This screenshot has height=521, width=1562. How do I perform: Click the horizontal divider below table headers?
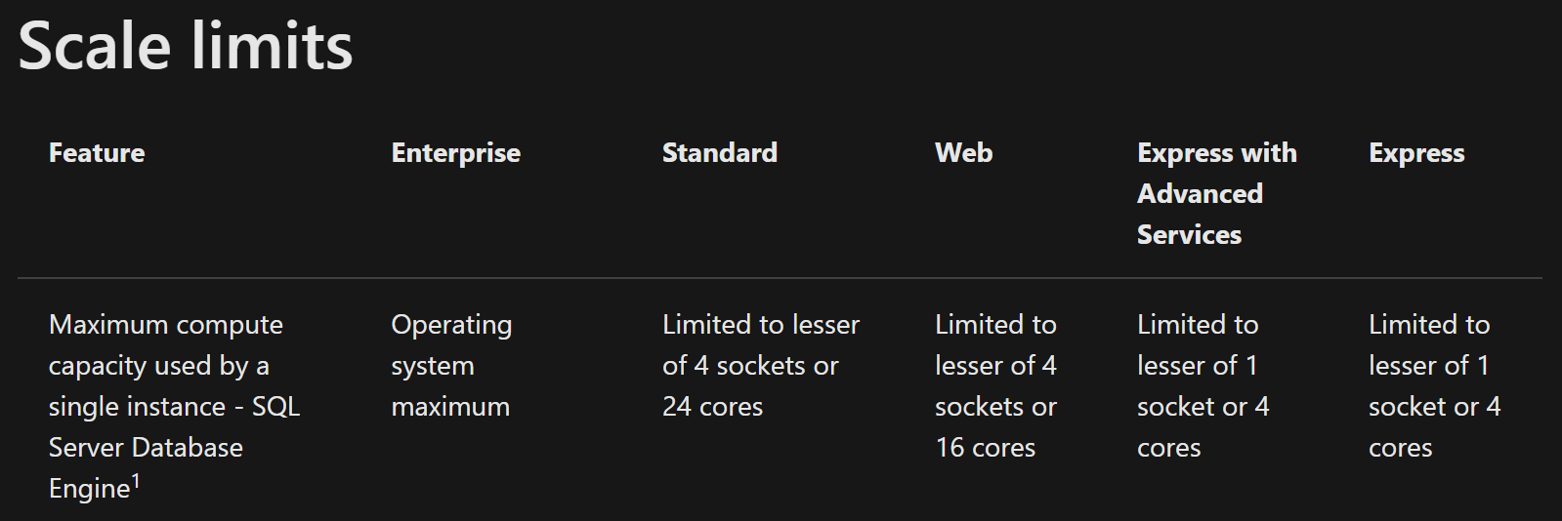click(780, 278)
